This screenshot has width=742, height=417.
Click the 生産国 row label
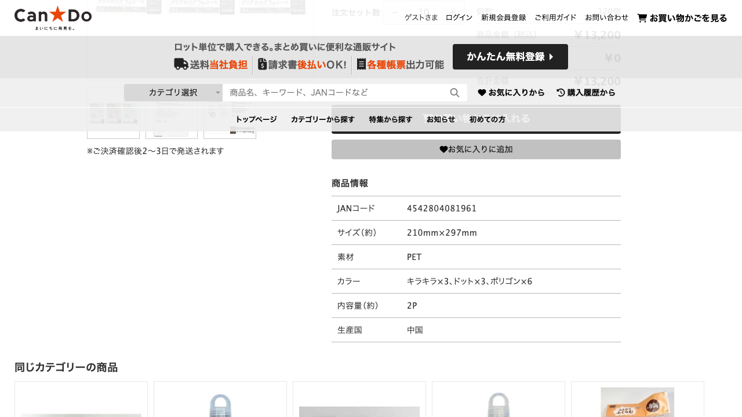tap(350, 330)
